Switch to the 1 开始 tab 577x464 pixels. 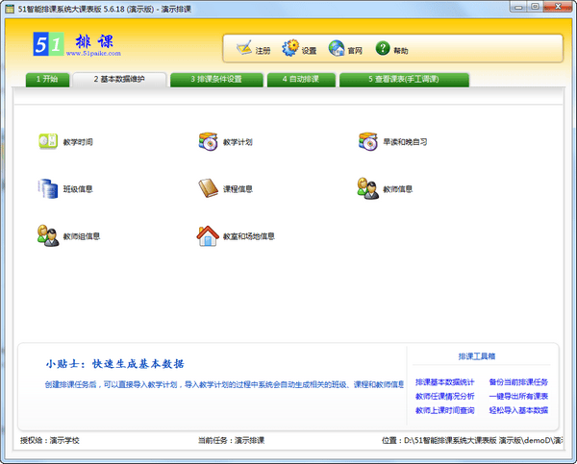click(47, 79)
